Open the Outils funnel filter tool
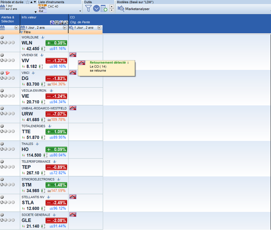Screen dimensions: 271x230 tap(88, 8)
